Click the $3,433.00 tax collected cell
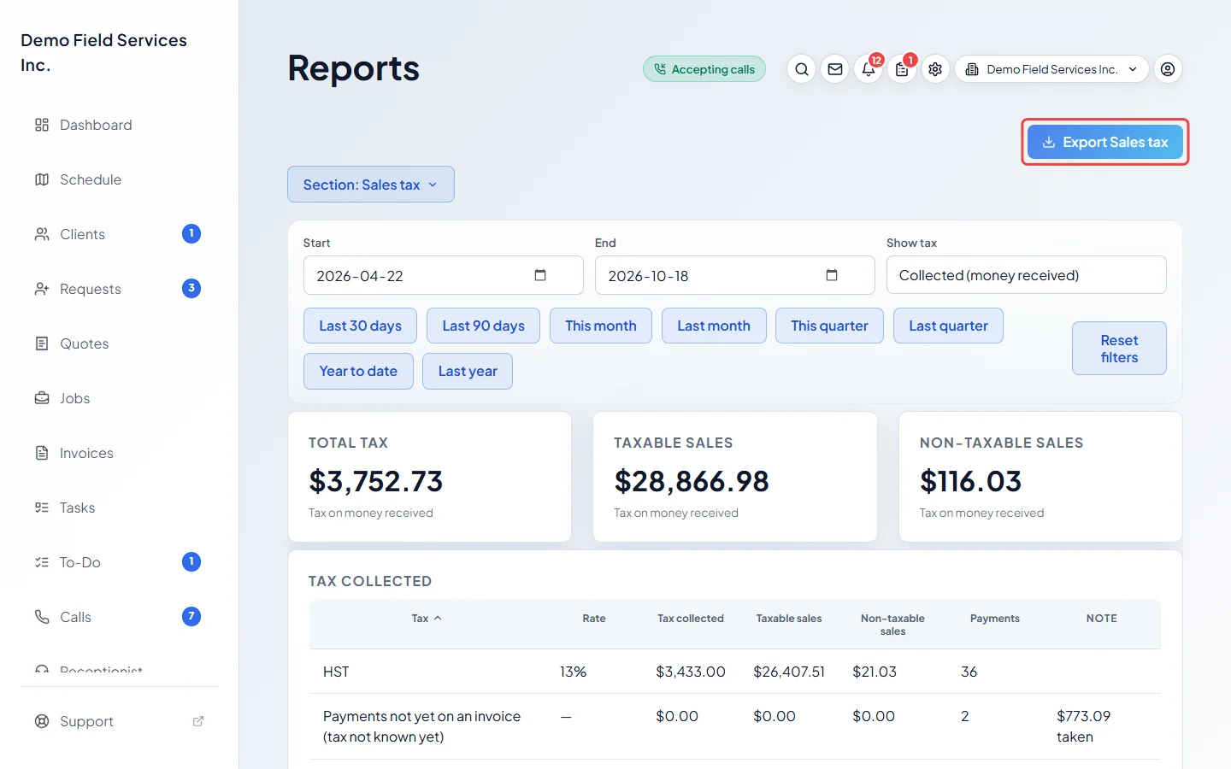 pyautogui.click(x=690, y=672)
